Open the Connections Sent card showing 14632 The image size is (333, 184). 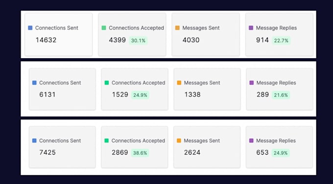[59, 34]
